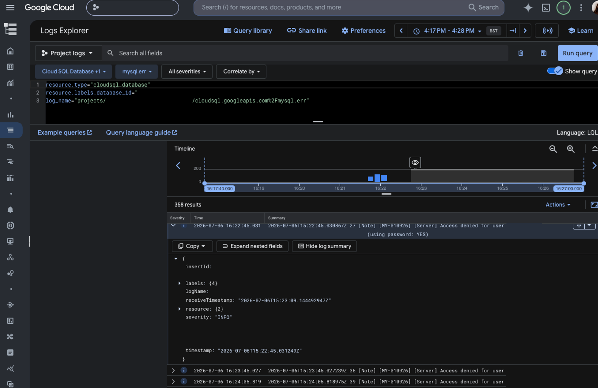Zoom in the timeline
The width and height of the screenshot is (598, 388).
click(571, 149)
